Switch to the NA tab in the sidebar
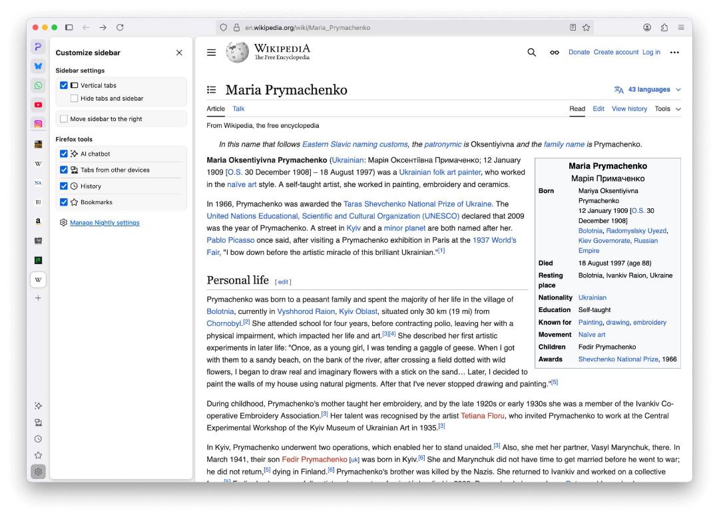This screenshot has height=517, width=719. pos(38,183)
